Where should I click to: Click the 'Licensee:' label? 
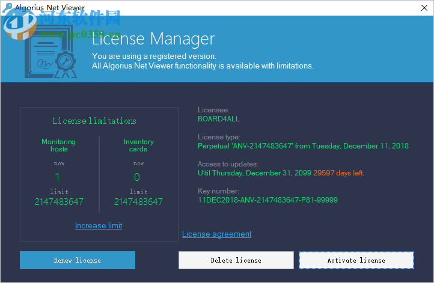coord(213,110)
